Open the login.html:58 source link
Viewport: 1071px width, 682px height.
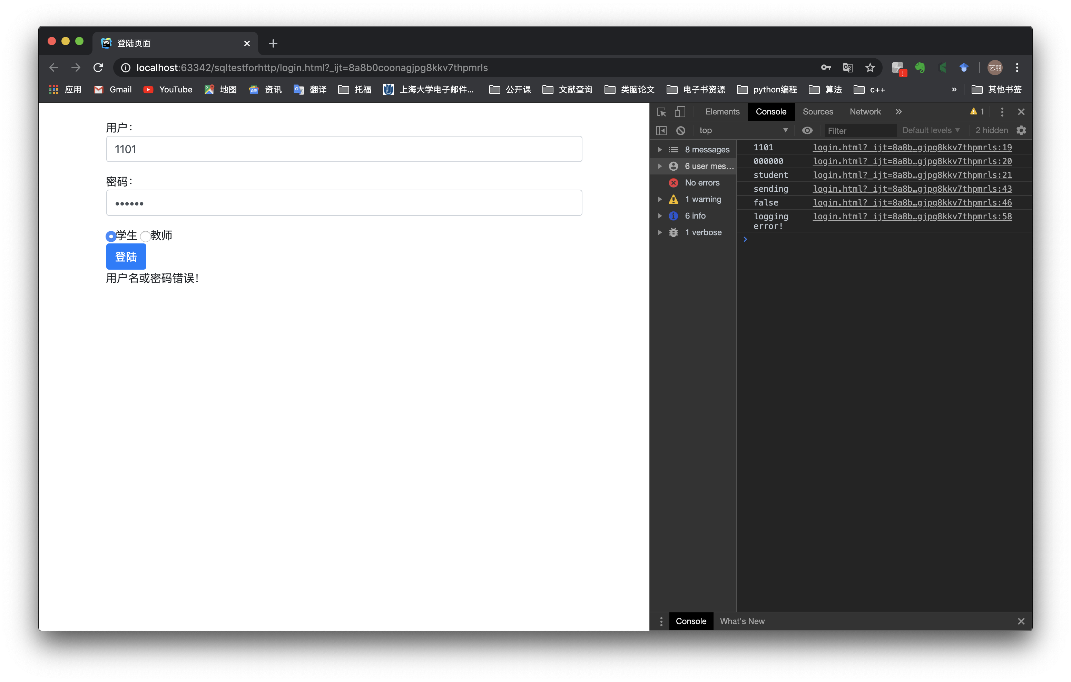coord(912,217)
